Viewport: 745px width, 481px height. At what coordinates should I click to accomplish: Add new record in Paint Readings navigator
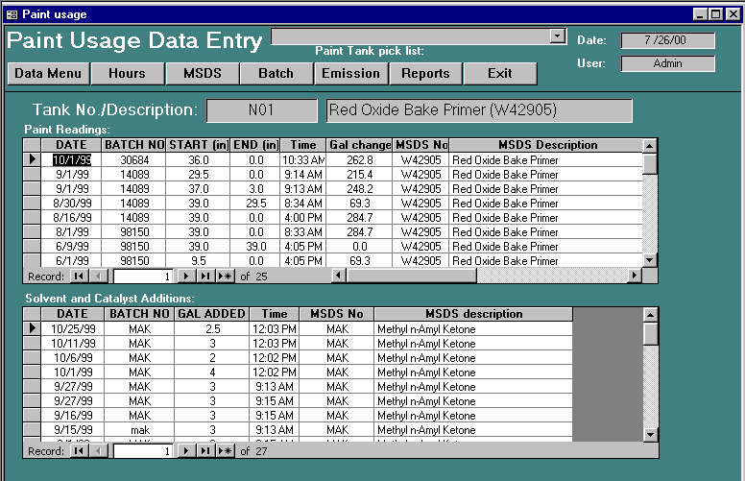coord(225,276)
